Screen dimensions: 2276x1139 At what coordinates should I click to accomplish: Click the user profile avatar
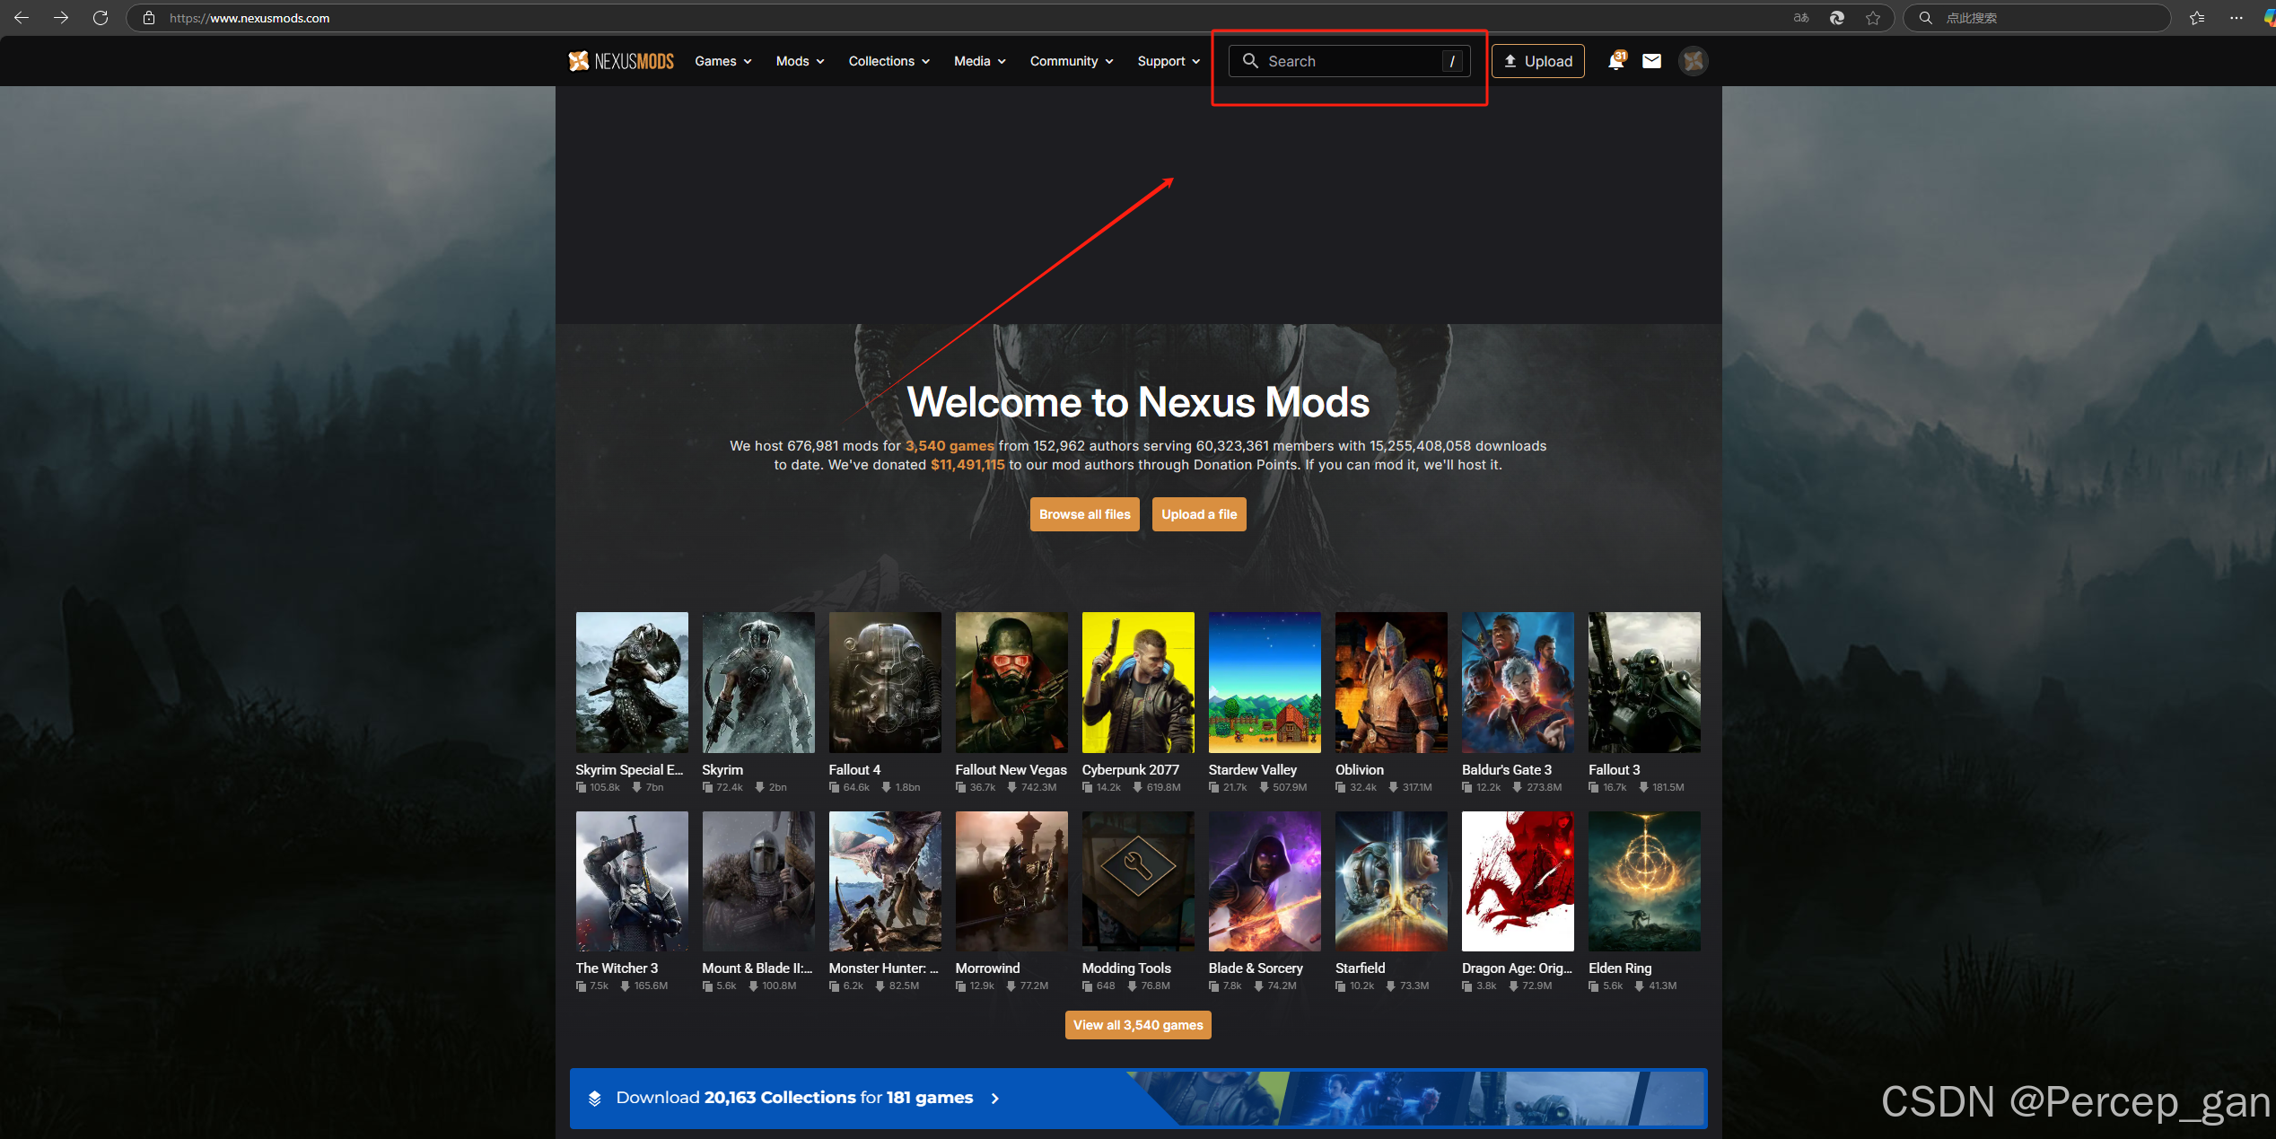pyautogui.click(x=1693, y=61)
